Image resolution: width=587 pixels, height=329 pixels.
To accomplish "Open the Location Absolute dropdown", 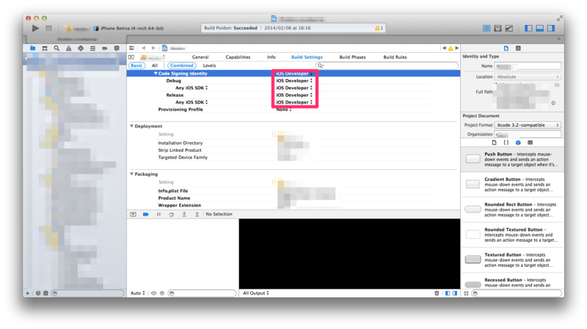I will (x=528, y=77).
